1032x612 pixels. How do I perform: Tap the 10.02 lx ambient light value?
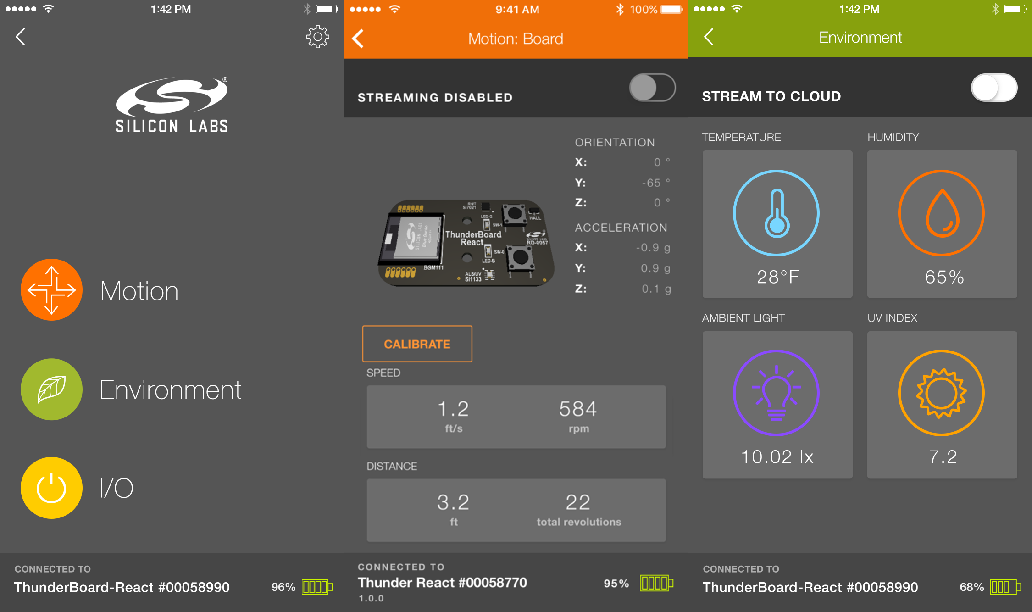pos(777,456)
